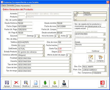Screen dimensions: 110x90
Task: Close the Productos window
Action: click(x=108, y=2)
